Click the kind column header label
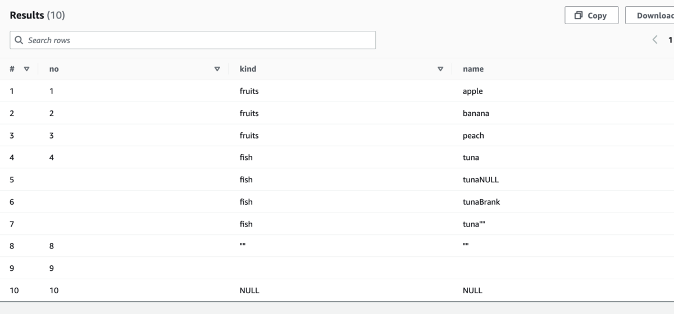Screen dimensions: 674x314 click(x=248, y=69)
